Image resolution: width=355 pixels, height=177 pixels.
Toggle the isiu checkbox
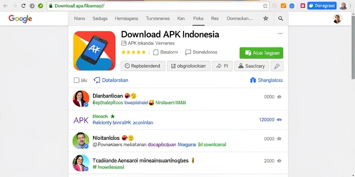[76, 80]
